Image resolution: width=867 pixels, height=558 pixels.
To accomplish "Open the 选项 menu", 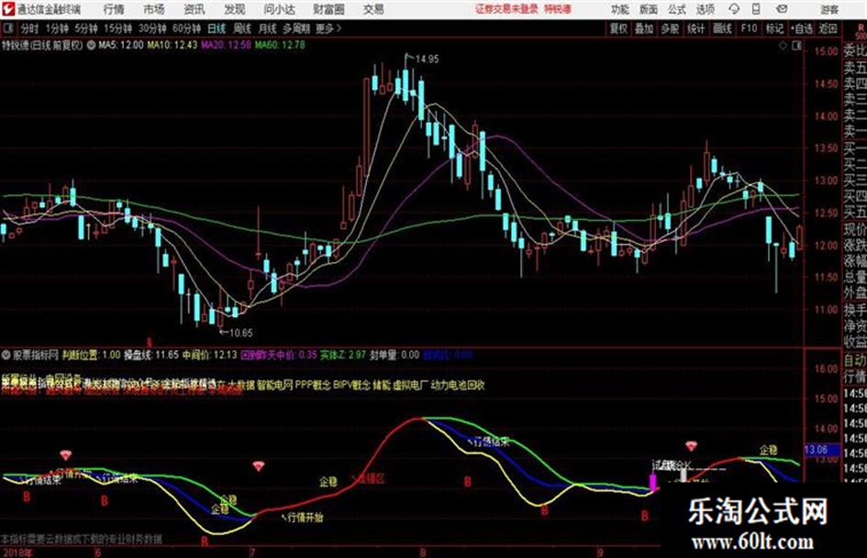I will pyautogui.click(x=706, y=9).
